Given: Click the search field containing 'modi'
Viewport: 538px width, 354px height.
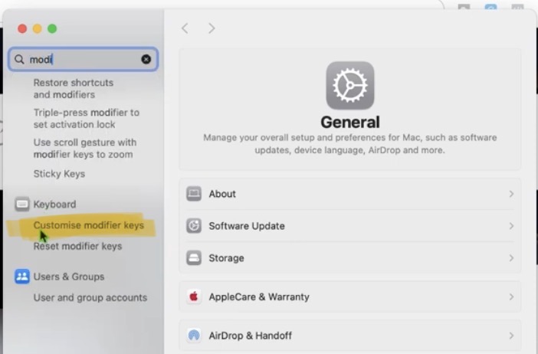Looking at the screenshot, I should pos(83,59).
